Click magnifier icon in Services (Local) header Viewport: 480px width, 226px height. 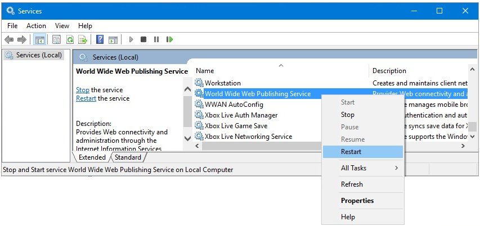pyautogui.click(x=83, y=57)
